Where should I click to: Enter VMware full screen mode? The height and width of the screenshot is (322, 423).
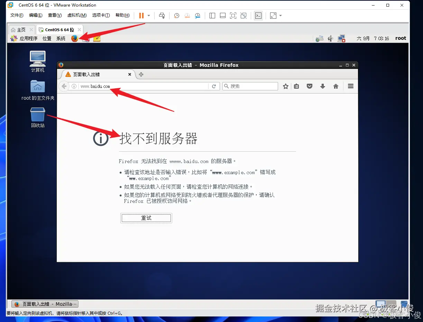[x=233, y=16]
